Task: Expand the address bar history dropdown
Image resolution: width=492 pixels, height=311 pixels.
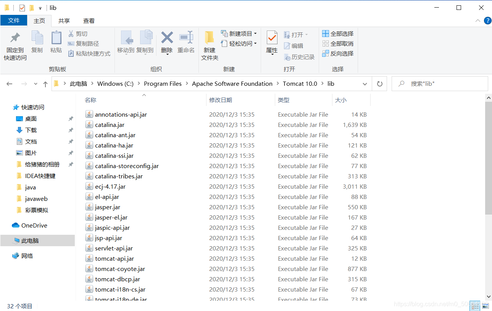Action: pyautogui.click(x=365, y=84)
